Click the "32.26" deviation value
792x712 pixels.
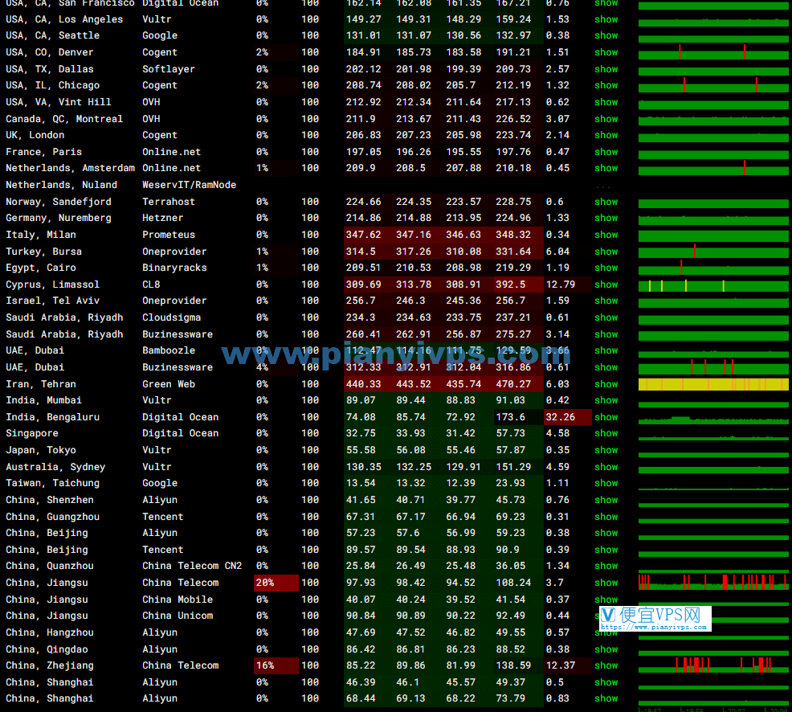click(x=561, y=417)
